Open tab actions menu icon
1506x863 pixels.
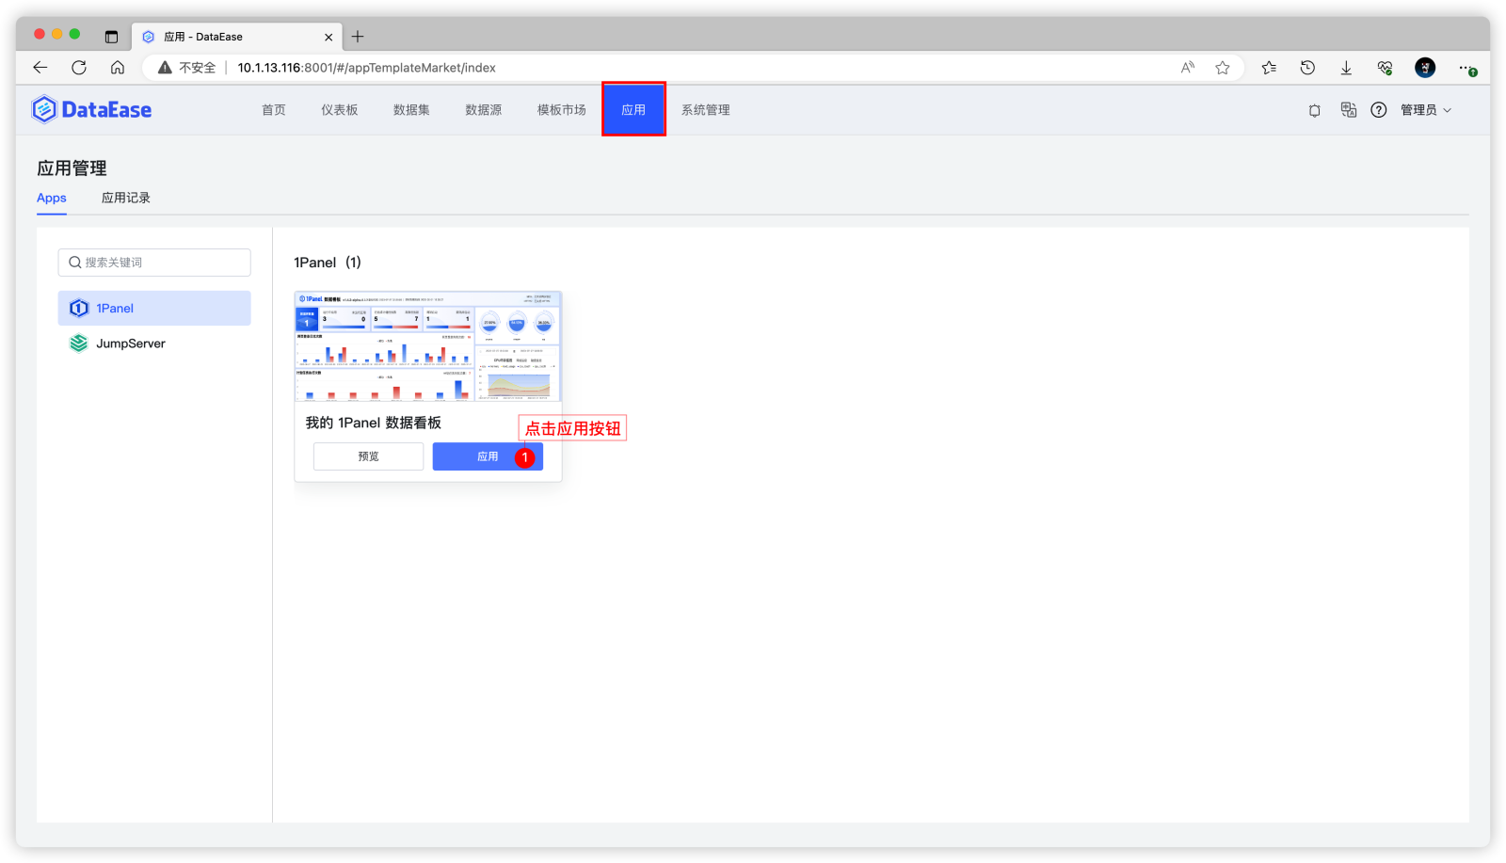point(111,37)
